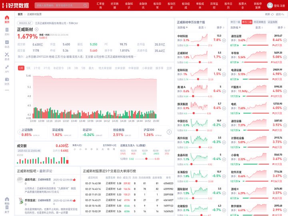
Task: Switch to 同花顺概念 tab
Action: 260,22
